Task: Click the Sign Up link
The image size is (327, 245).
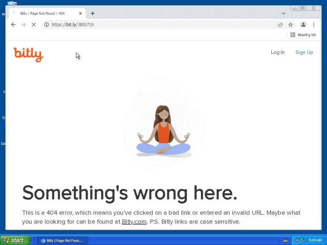Action: [x=304, y=52]
